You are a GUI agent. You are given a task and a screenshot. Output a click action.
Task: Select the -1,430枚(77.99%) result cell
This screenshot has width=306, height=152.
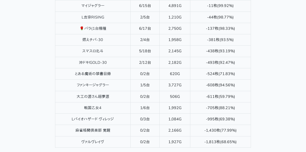click(220, 130)
